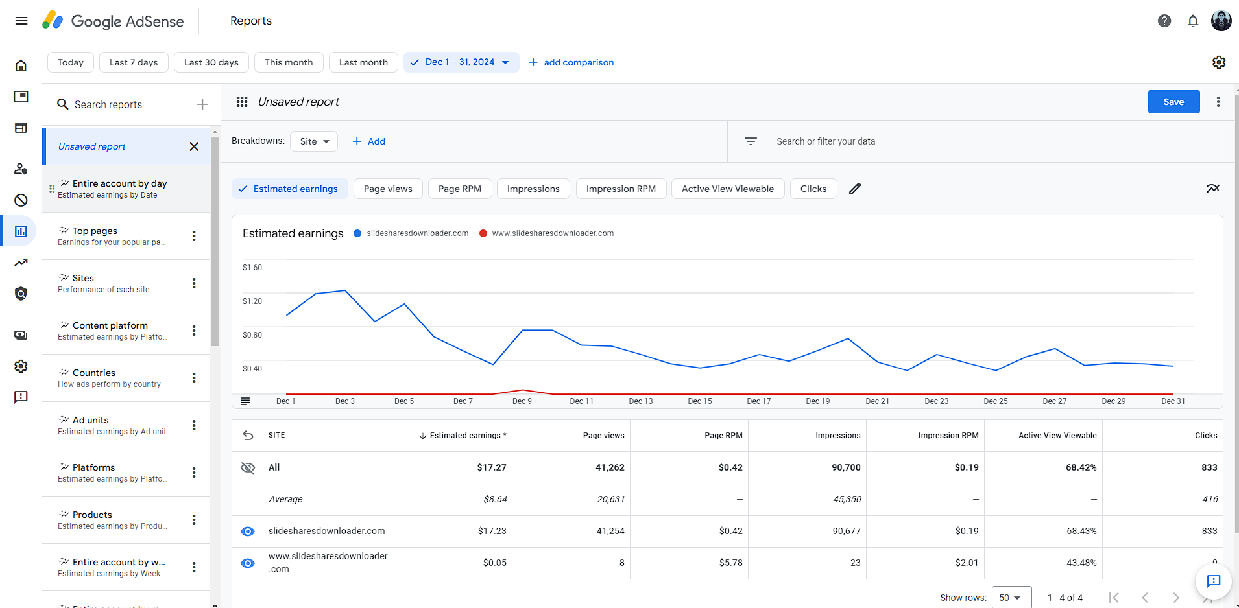
Task: Toggle the Impression RPM metric chip
Action: [x=621, y=189]
